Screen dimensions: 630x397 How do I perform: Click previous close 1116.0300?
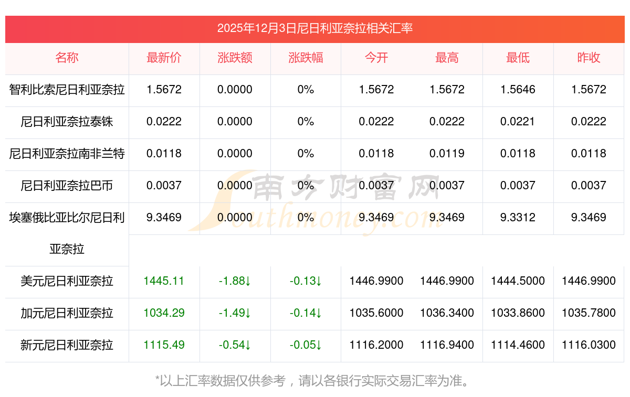tap(589, 345)
